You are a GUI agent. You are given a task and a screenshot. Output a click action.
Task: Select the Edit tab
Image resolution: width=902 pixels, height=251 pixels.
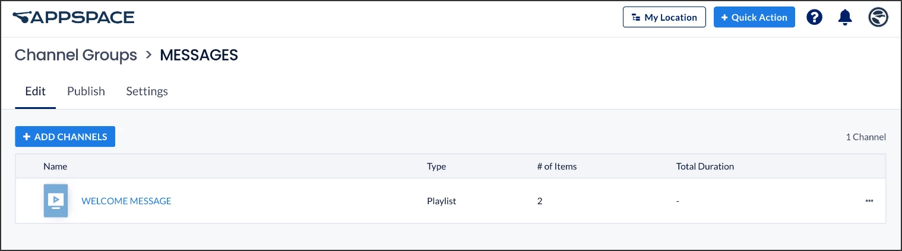(x=36, y=91)
